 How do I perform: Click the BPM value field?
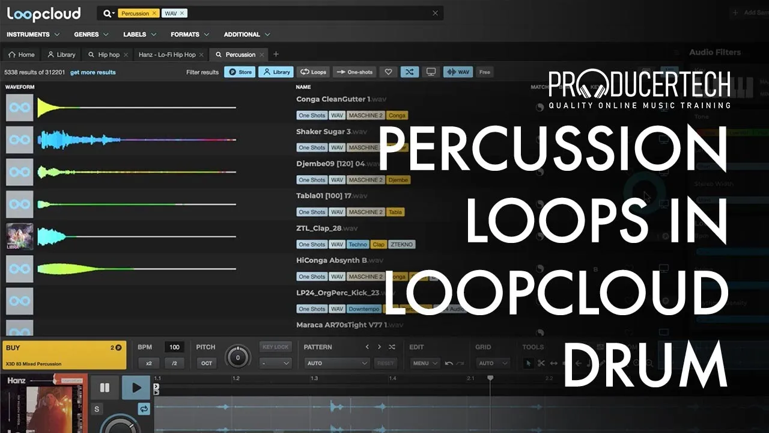tap(174, 347)
